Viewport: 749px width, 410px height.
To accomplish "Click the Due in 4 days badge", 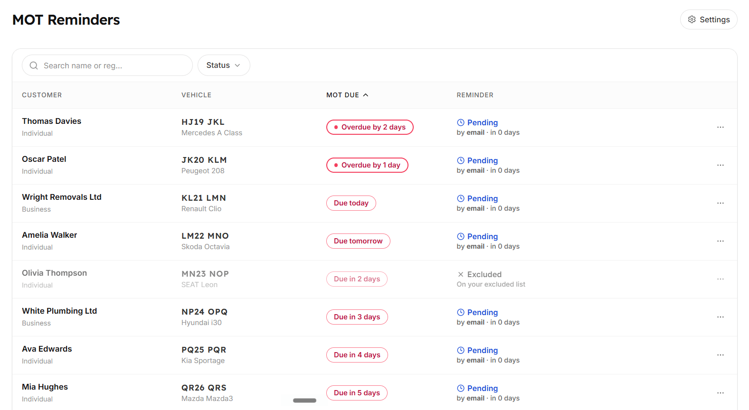I will tap(357, 355).
